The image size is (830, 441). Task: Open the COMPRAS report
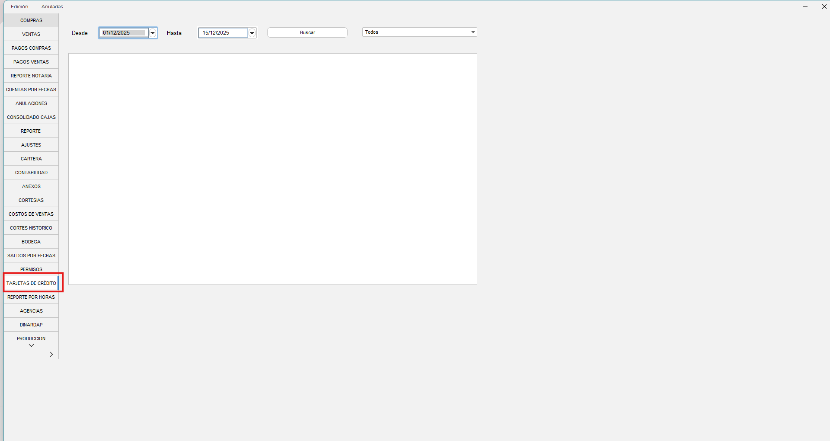[31, 20]
